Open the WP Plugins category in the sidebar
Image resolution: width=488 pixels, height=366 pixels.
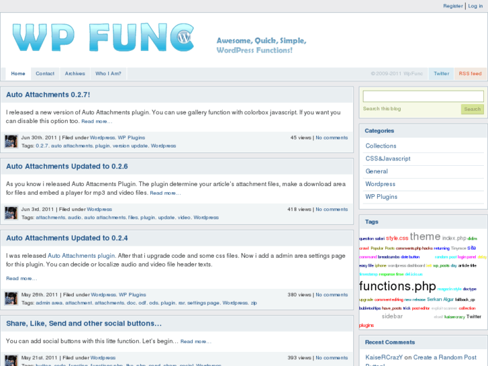[381, 197]
